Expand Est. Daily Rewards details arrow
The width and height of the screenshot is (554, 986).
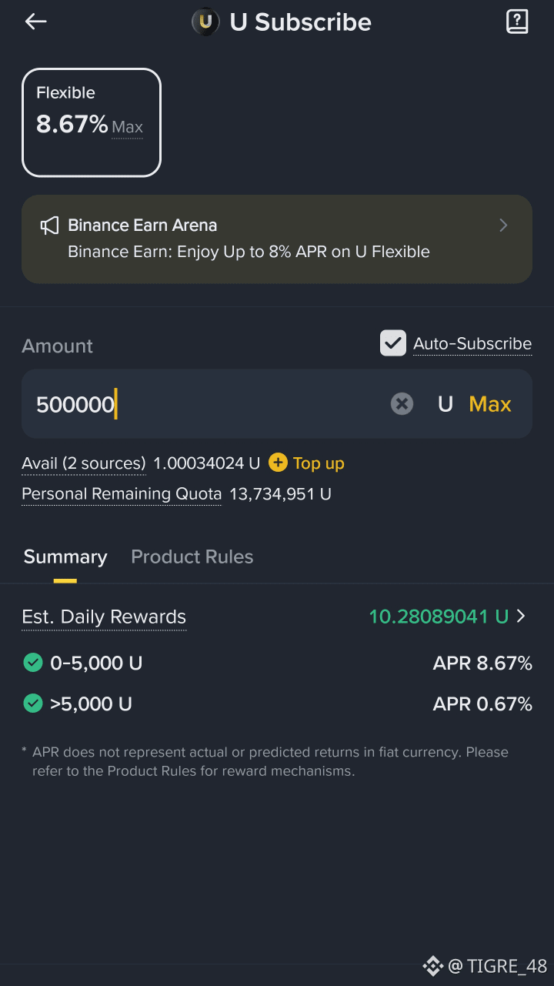point(521,616)
